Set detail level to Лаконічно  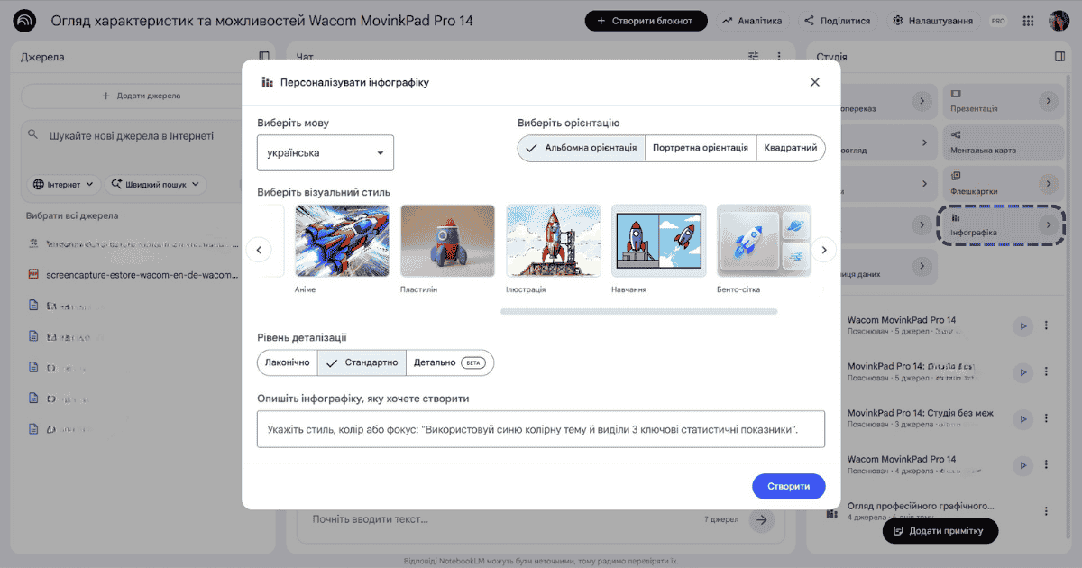pyautogui.click(x=288, y=362)
